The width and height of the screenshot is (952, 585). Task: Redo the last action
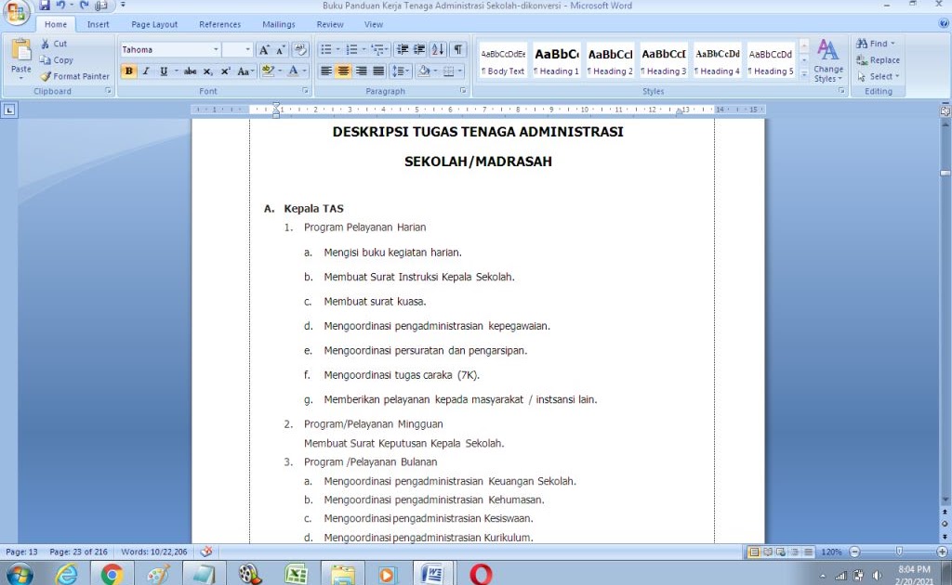[85, 6]
